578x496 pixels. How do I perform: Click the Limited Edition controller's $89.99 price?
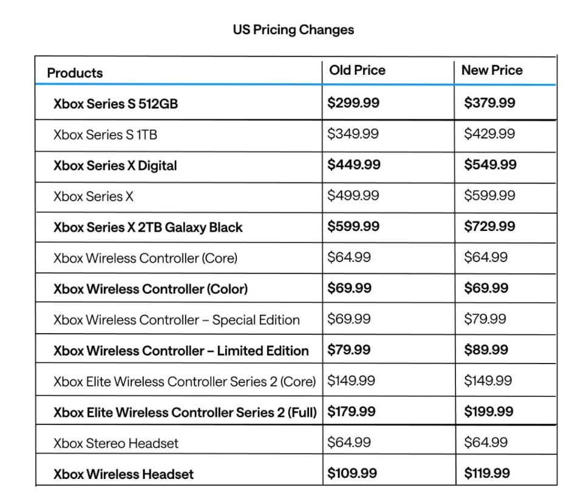pyautogui.click(x=486, y=350)
